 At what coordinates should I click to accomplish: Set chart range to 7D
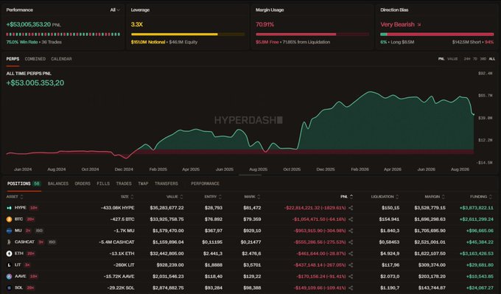[x=475, y=59]
